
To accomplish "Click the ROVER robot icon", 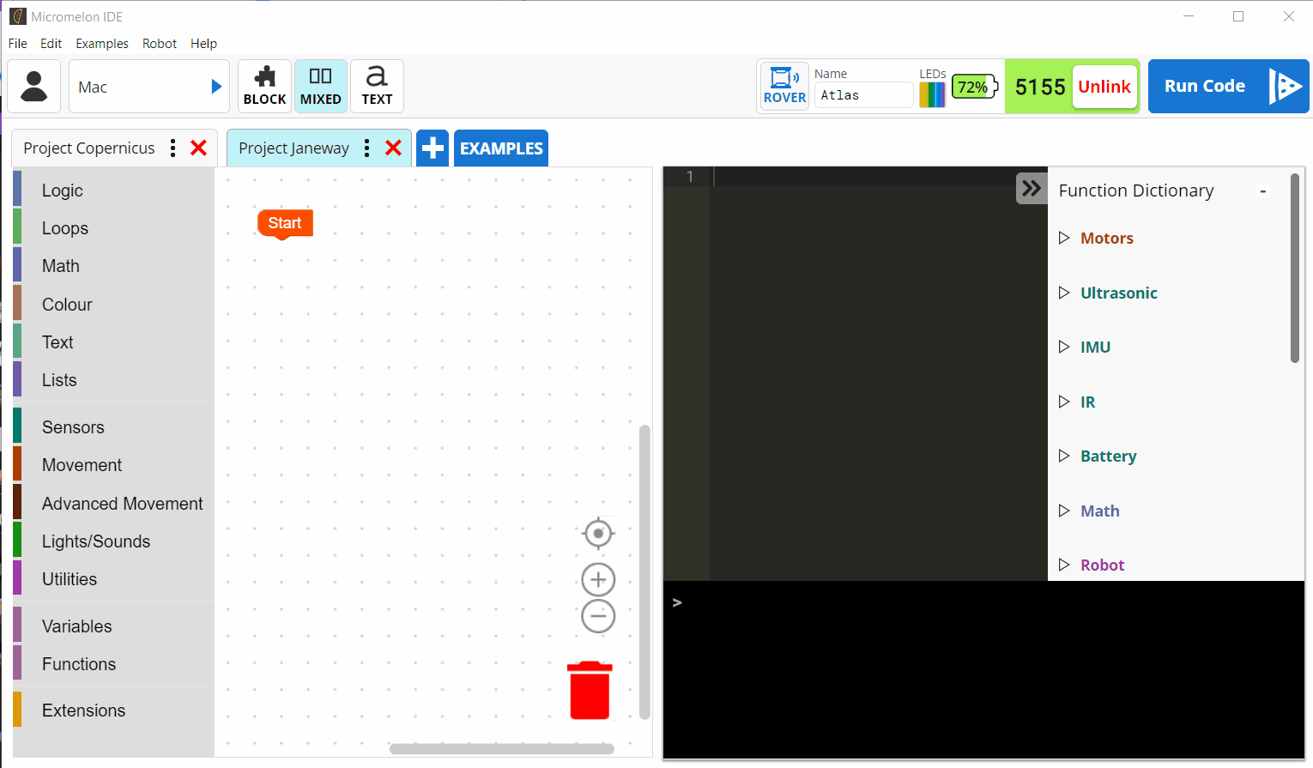I will 784,87.
